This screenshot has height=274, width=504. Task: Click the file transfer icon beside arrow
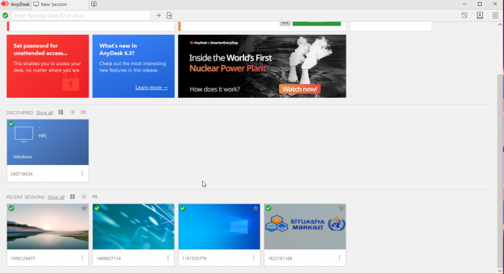169,16
